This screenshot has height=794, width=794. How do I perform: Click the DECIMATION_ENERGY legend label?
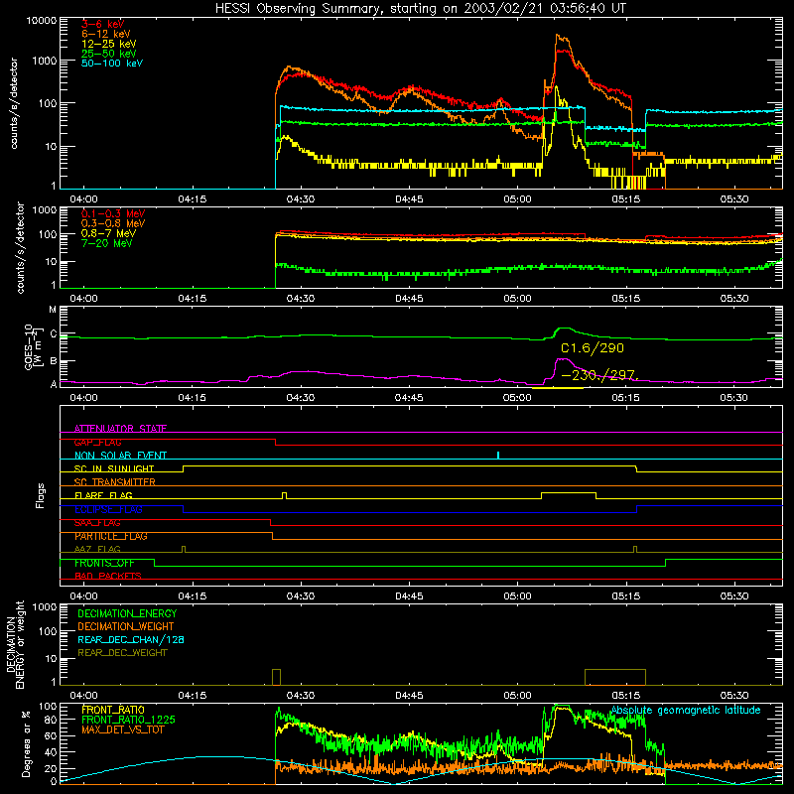[127, 613]
